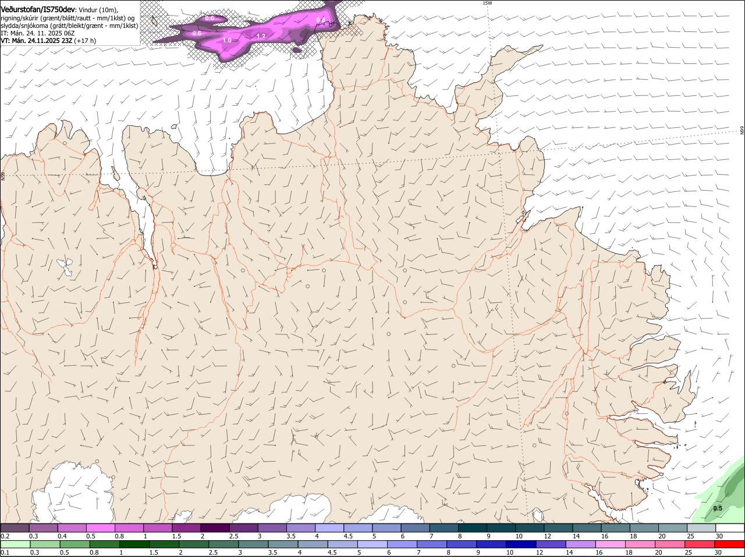Image resolution: width=745 pixels, height=557 pixels.
Task: Select the grey-purple 0.2 swatch, snow legend
Action: 15,527
